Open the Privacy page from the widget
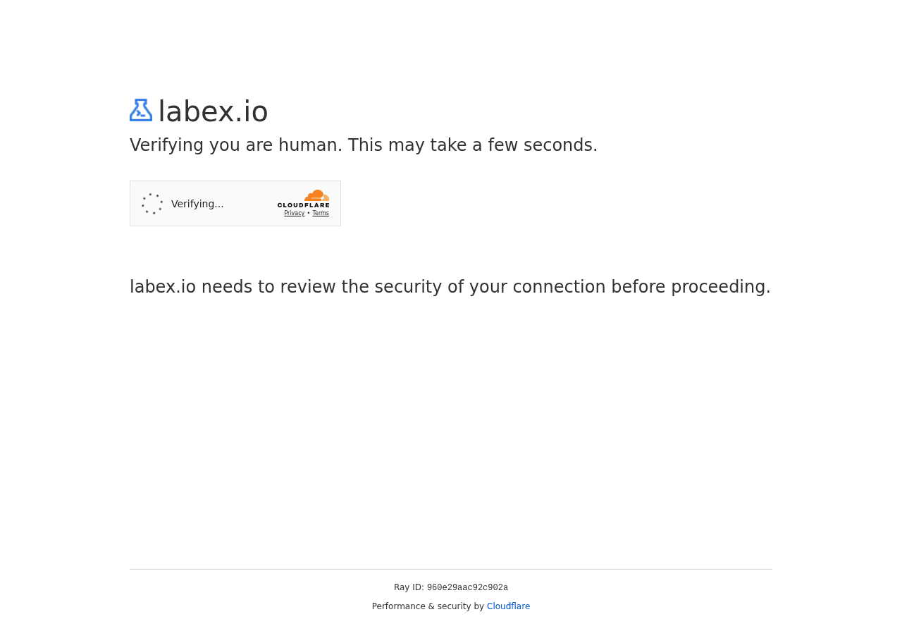 [x=294, y=212]
